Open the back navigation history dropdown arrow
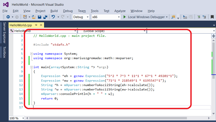216x122 pixels. coord(13,17)
